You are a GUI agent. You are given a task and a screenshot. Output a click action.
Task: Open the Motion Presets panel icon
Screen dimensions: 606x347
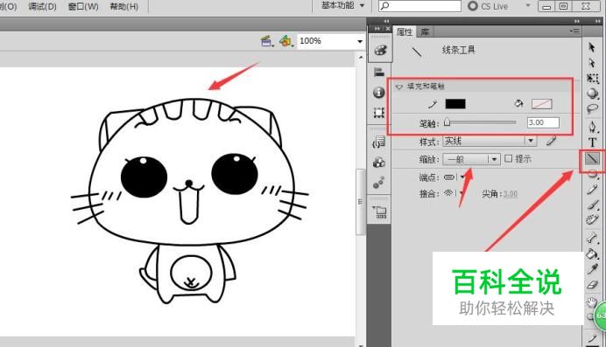click(379, 183)
